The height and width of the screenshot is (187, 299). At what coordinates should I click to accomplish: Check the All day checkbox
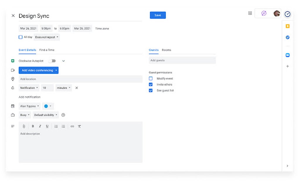[21, 37]
